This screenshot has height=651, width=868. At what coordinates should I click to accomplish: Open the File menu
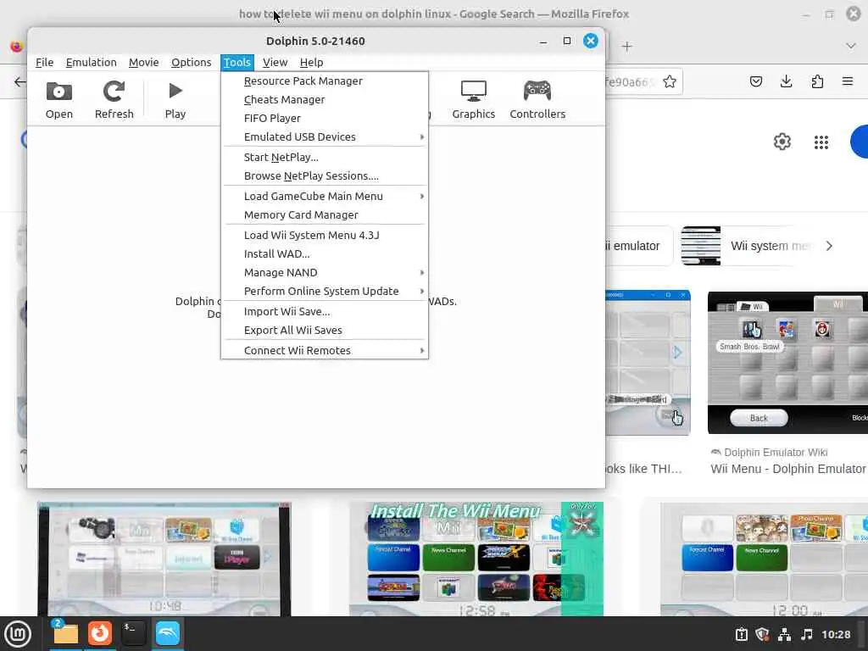coord(44,63)
